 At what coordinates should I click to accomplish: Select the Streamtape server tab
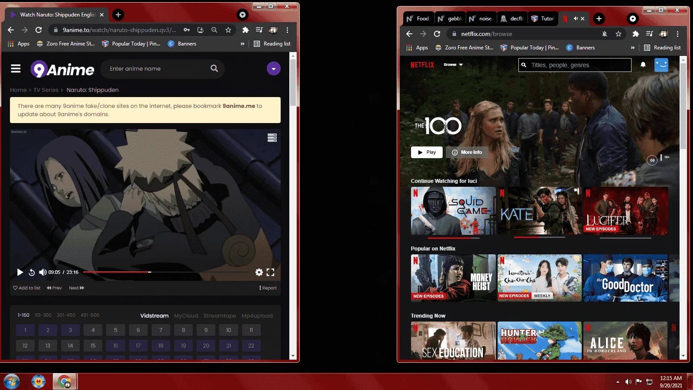(220, 315)
